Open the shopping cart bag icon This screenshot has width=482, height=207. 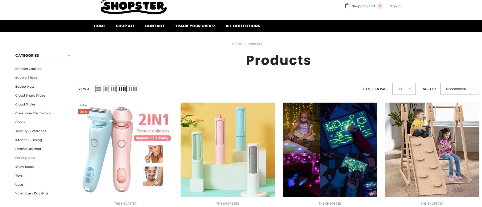tap(347, 6)
